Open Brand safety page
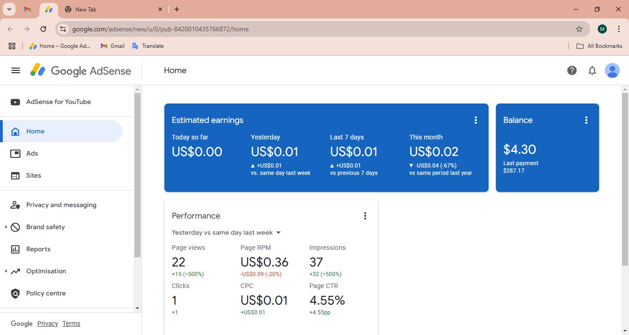The width and height of the screenshot is (629, 335). coord(46,227)
